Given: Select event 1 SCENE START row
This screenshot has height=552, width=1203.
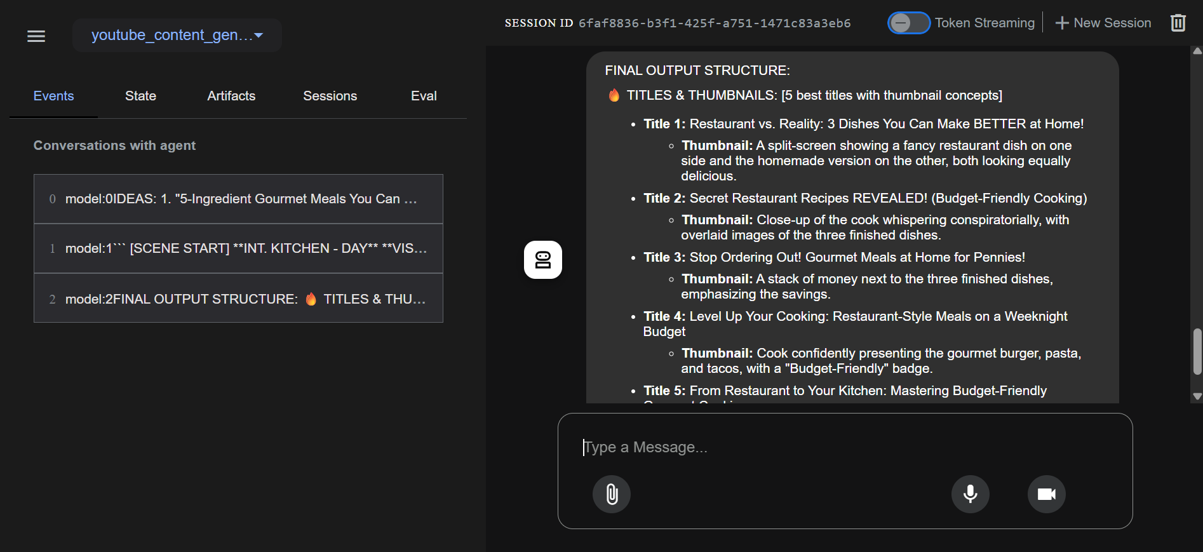Looking at the screenshot, I should pos(238,248).
